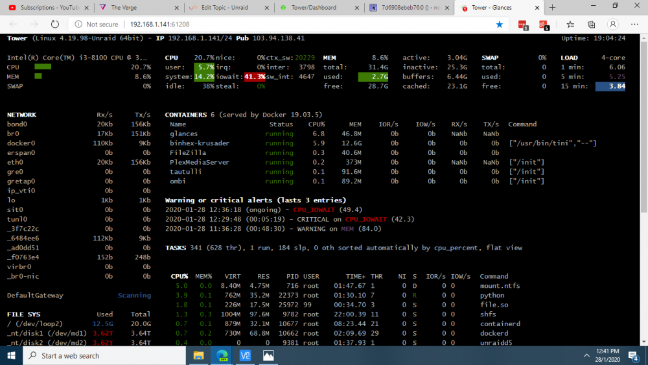Click the tautulli container name

pos(185,172)
